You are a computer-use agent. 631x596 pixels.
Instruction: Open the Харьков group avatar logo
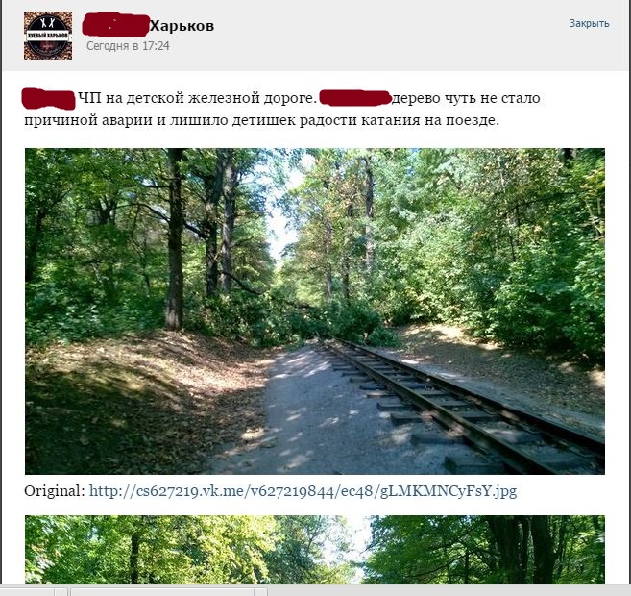tap(48, 36)
